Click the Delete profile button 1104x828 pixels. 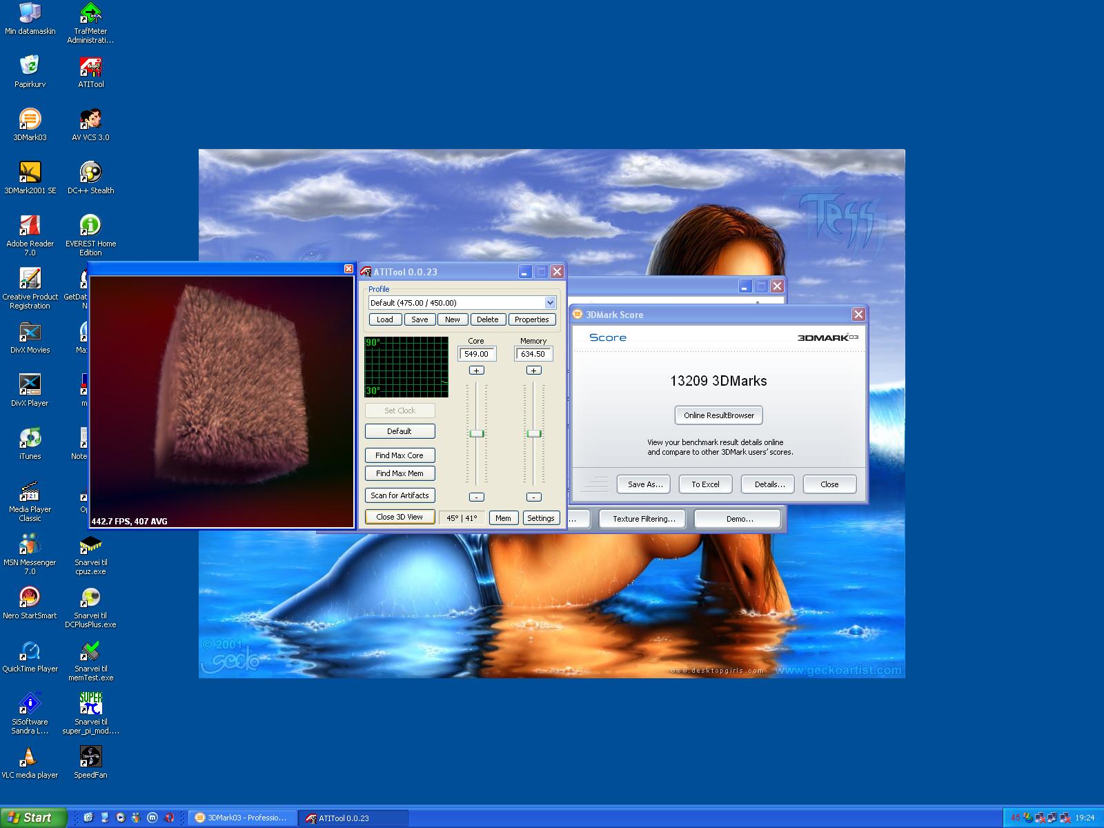[x=488, y=319]
